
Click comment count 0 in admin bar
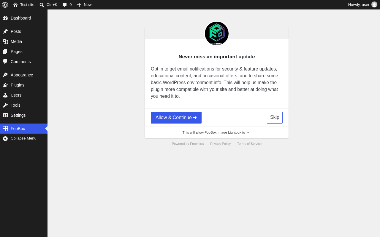(x=71, y=5)
